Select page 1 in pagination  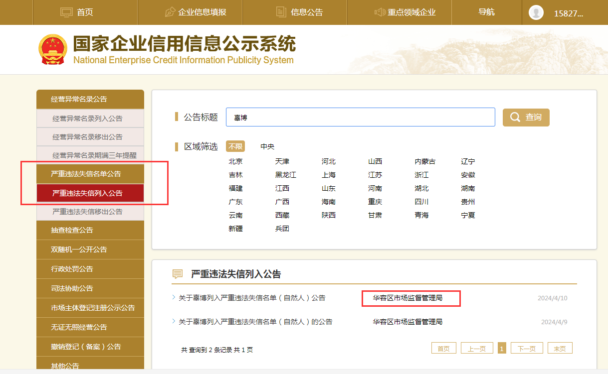pos(502,348)
